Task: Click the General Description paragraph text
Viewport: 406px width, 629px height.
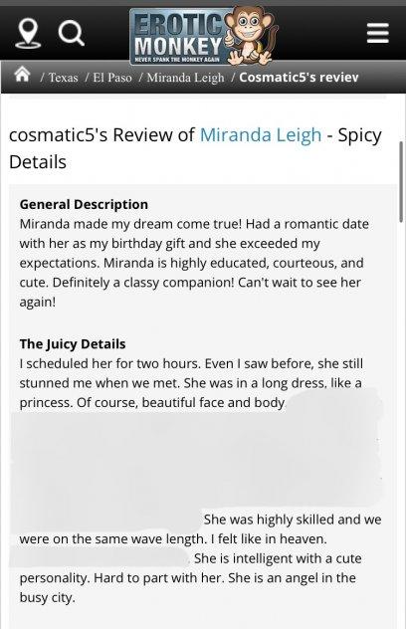Action: coord(194,263)
